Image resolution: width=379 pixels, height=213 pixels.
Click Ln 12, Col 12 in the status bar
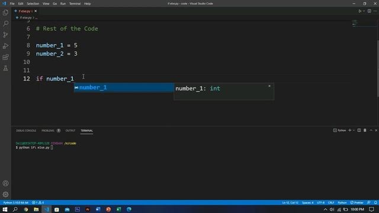[290, 202]
